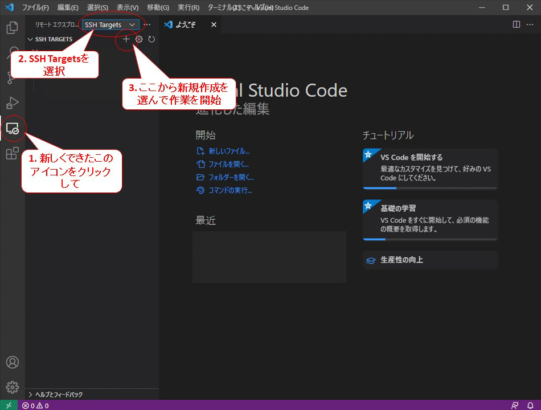
Task: Open the Explorer view in the activity bar
Action: click(13, 27)
